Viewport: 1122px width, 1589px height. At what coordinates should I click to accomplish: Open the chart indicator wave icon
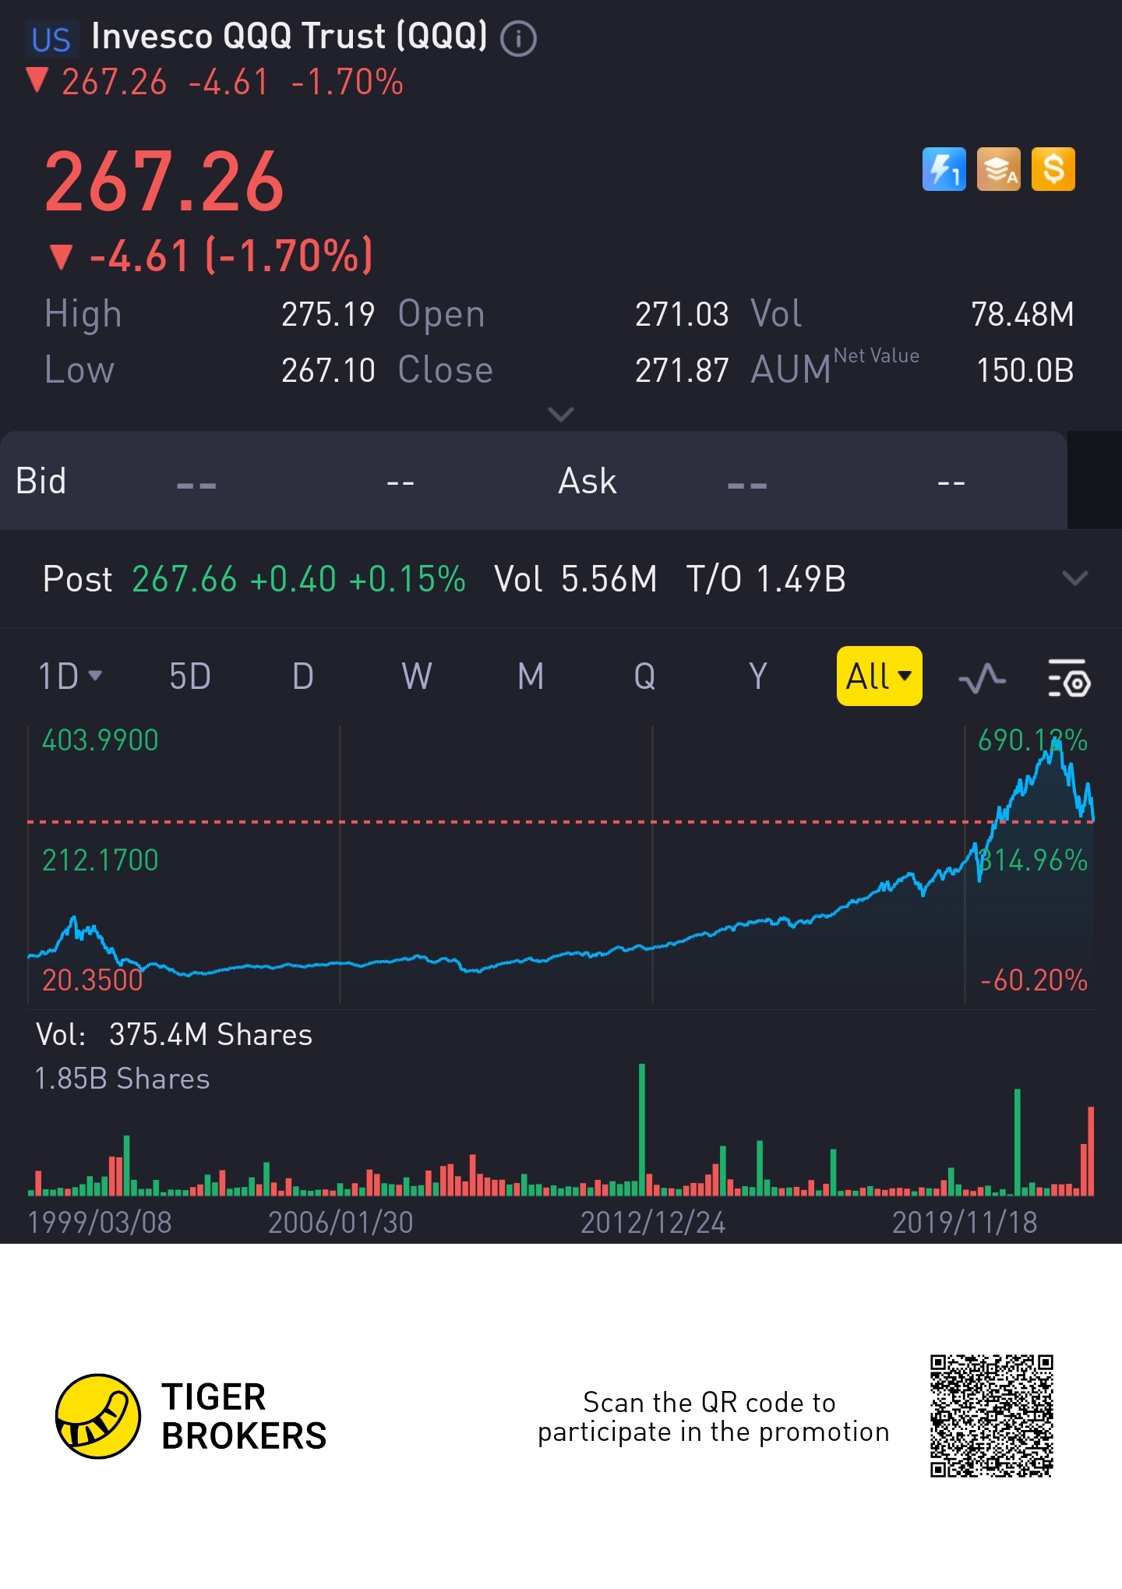point(982,677)
